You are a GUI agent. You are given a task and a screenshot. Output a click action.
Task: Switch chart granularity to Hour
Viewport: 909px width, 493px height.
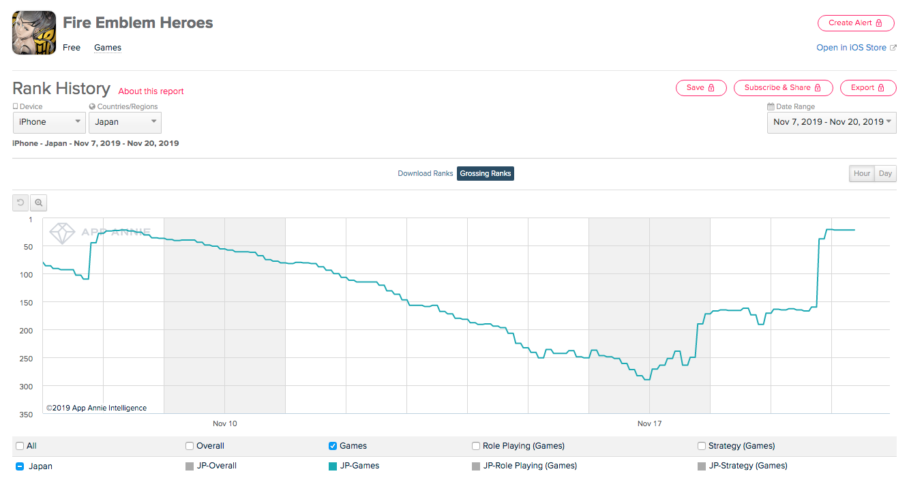coord(862,174)
